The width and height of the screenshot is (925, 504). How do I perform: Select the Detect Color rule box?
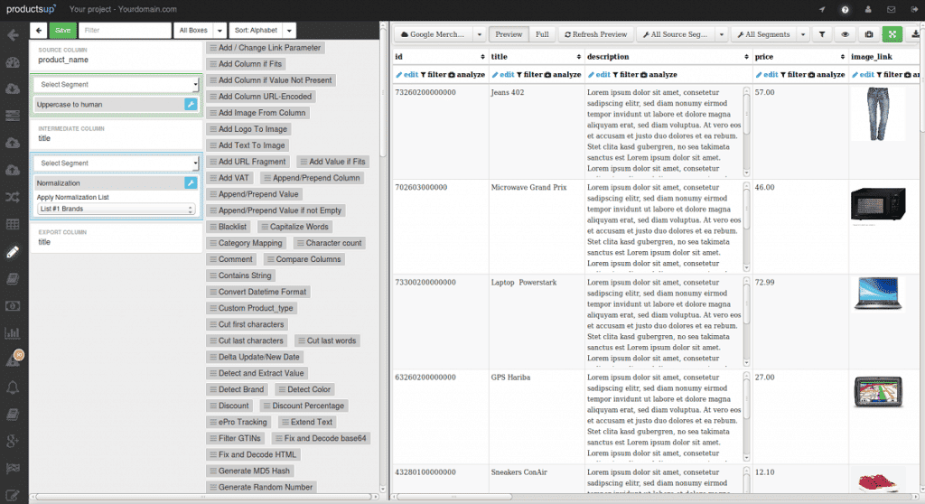[305, 389]
